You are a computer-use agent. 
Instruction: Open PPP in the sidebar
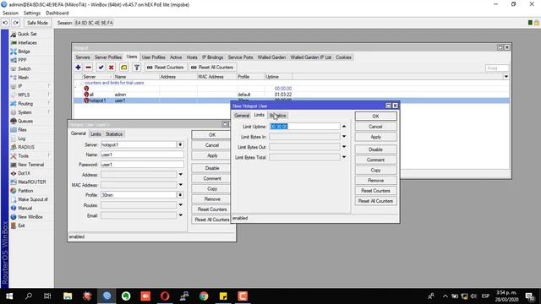22,60
